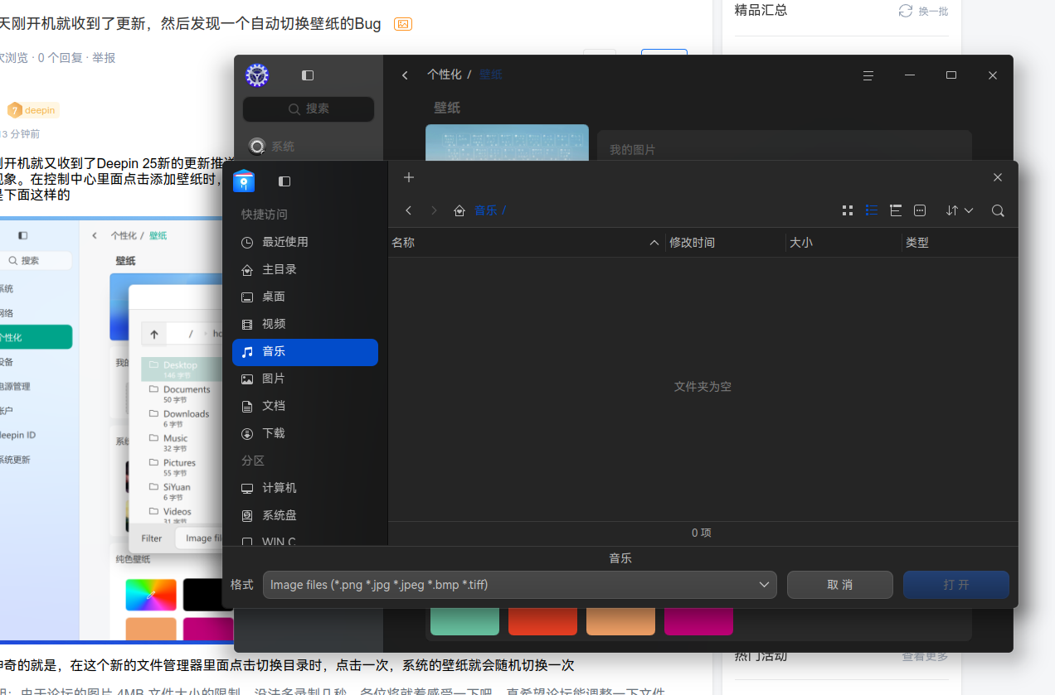This screenshot has width=1055, height=695.
Task: Click 个性化 in the Control Center breadcrumb
Action: [444, 75]
